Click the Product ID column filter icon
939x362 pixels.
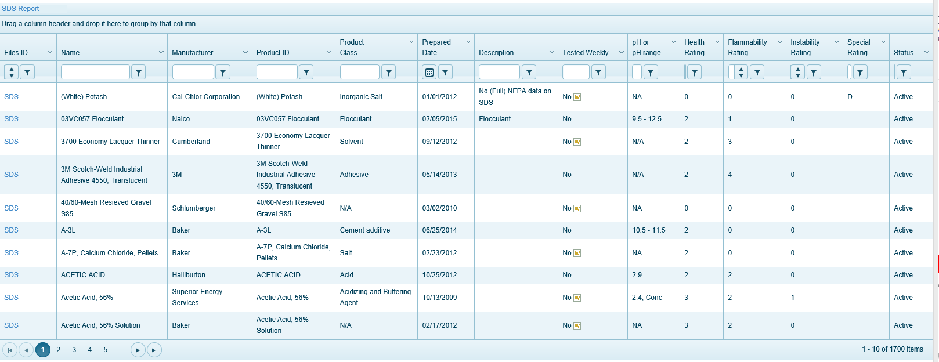coord(306,72)
